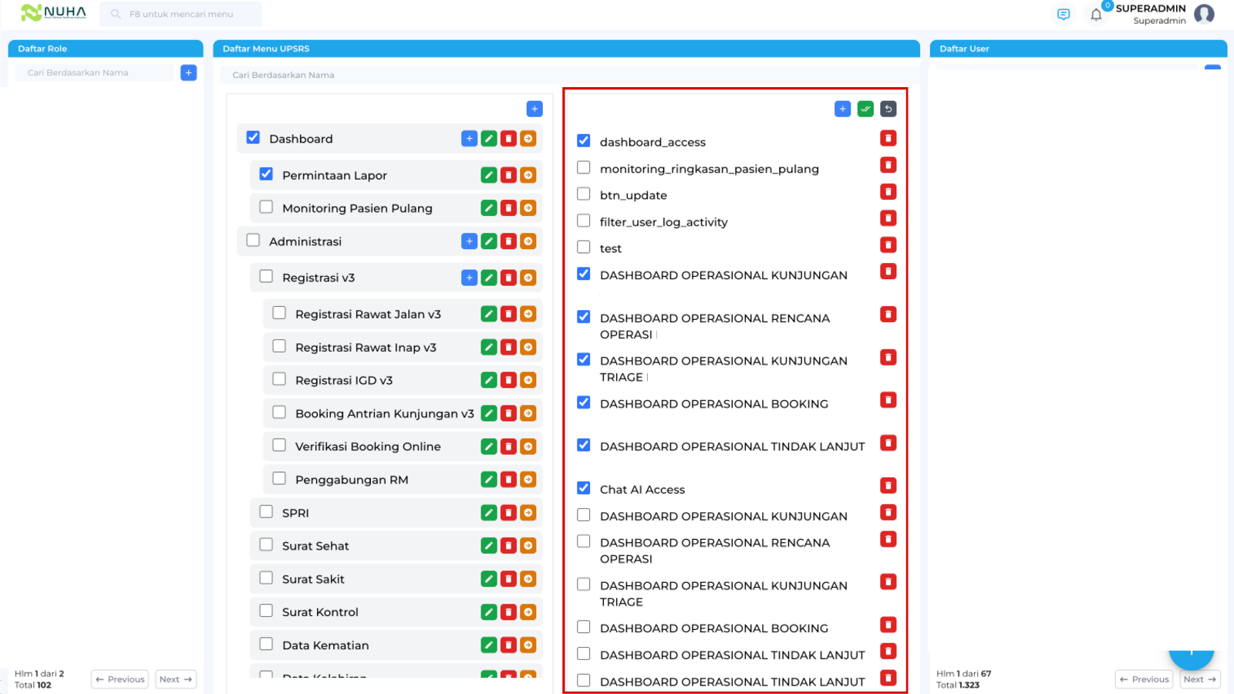
Task: Check the test permission checkbox
Action: point(584,247)
